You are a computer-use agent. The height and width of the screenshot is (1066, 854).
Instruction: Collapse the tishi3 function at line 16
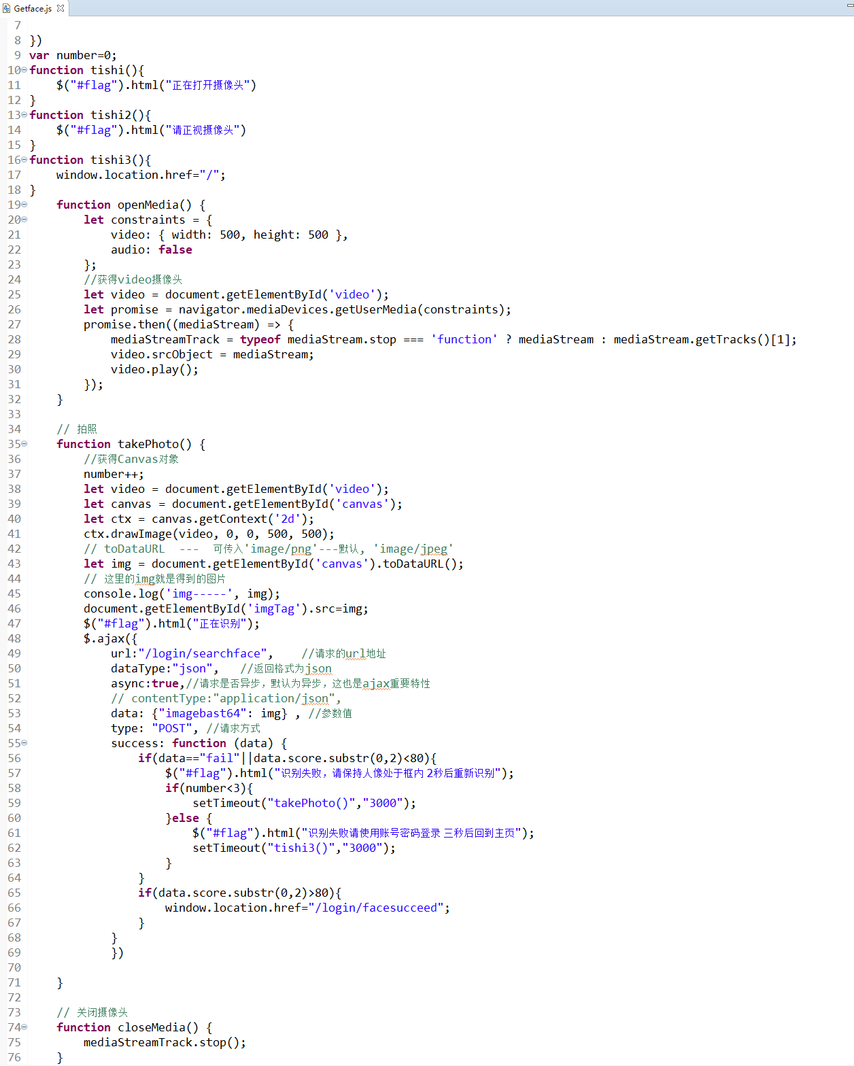pyautogui.click(x=24, y=160)
